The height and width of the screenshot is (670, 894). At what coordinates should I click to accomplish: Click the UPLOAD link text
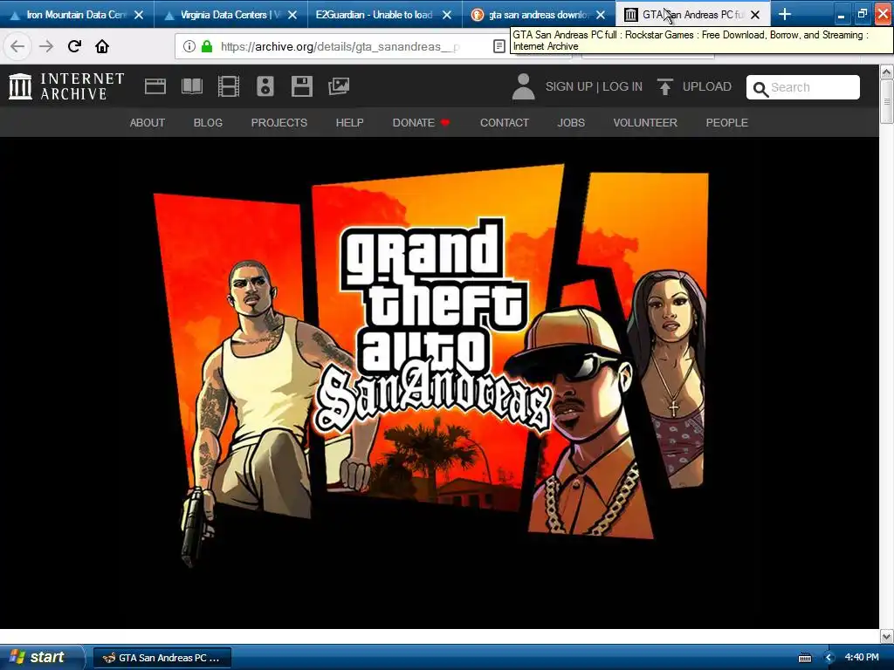[x=706, y=86]
